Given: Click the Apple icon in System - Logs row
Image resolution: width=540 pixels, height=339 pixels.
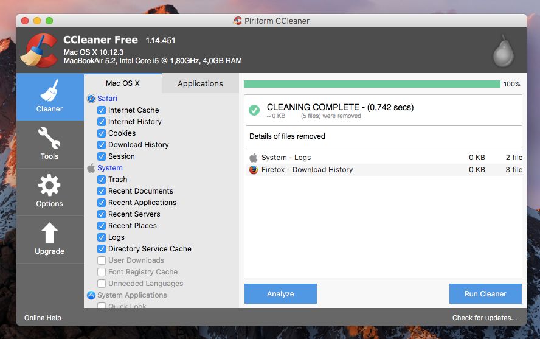Looking at the screenshot, I should pyautogui.click(x=254, y=158).
